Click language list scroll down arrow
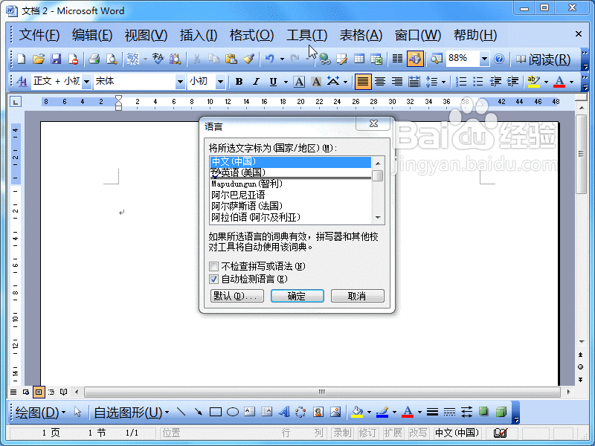Image resolution: width=595 pixels, height=446 pixels. 378,218
